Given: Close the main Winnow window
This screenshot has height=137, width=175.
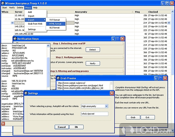Looking at the screenshot, I should pos(172,3).
